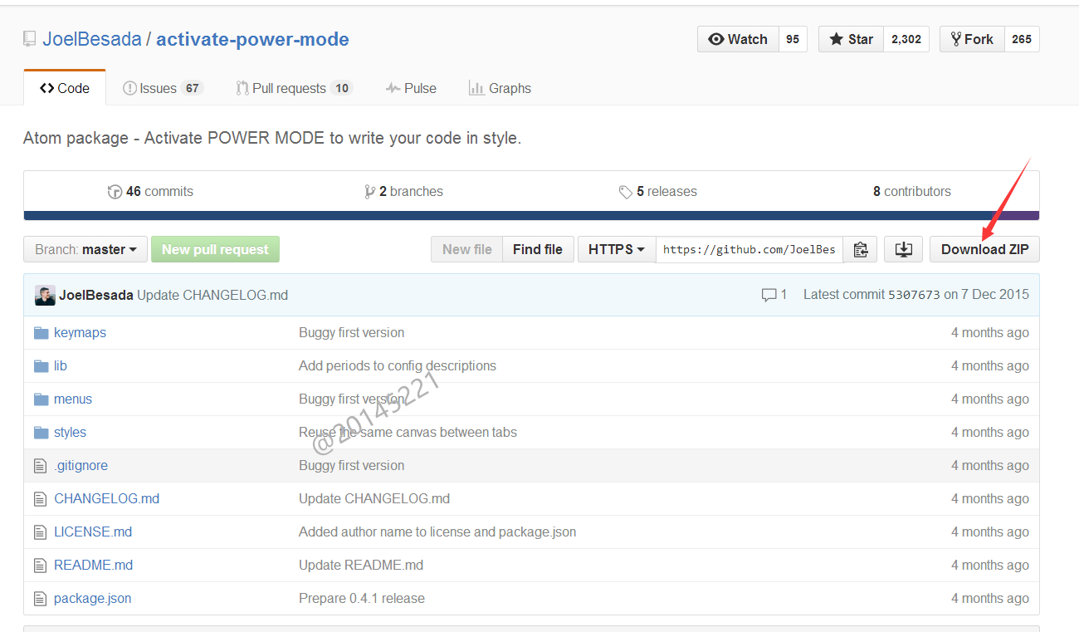The image size is (1079, 632).
Task: Open the styles folder link
Action: (70, 432)
